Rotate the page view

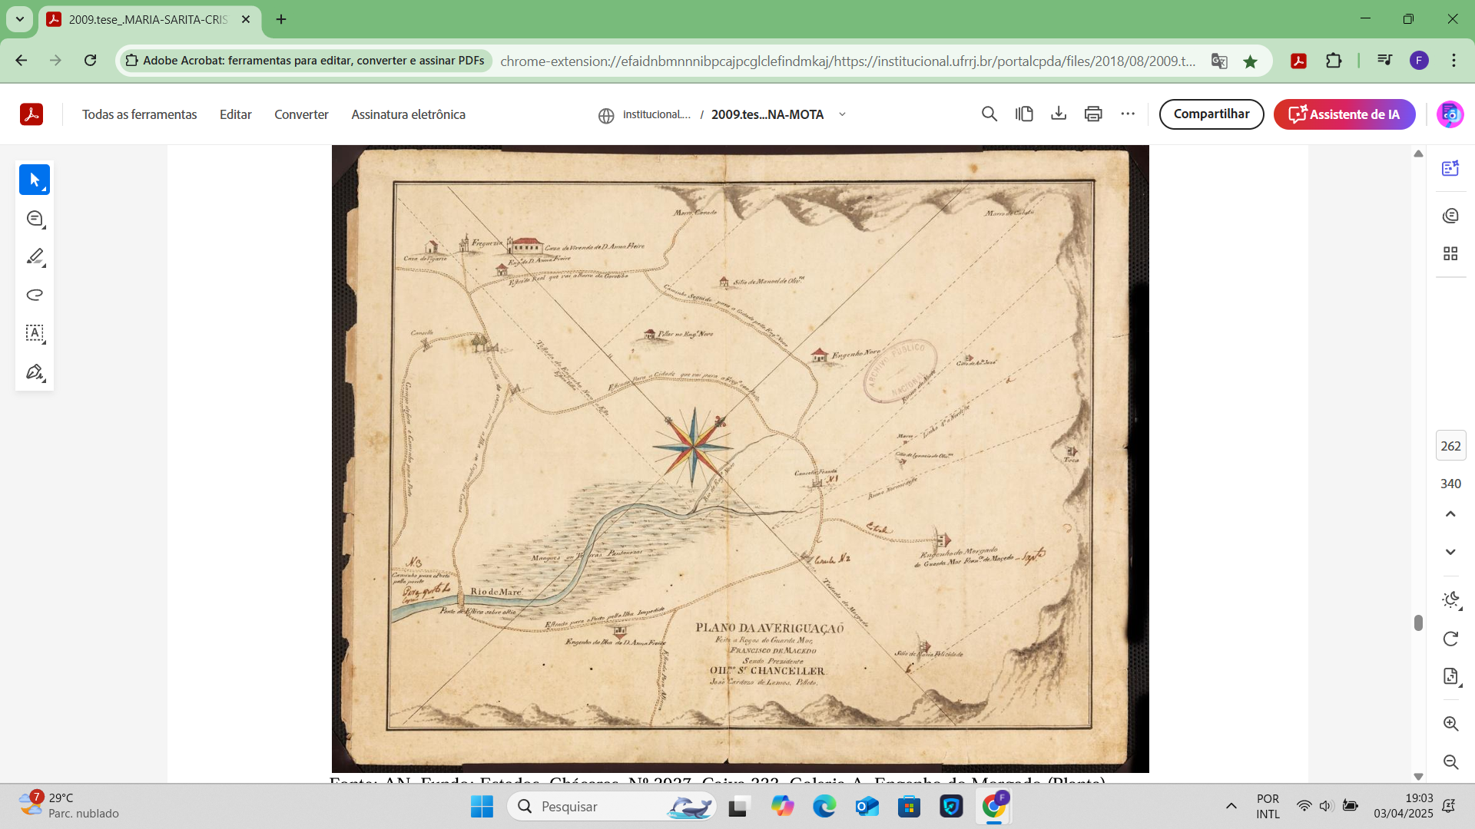click(1450, 639)
